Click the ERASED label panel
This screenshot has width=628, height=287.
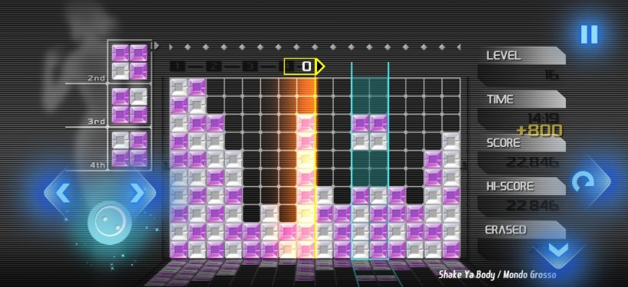click(522, 230)
